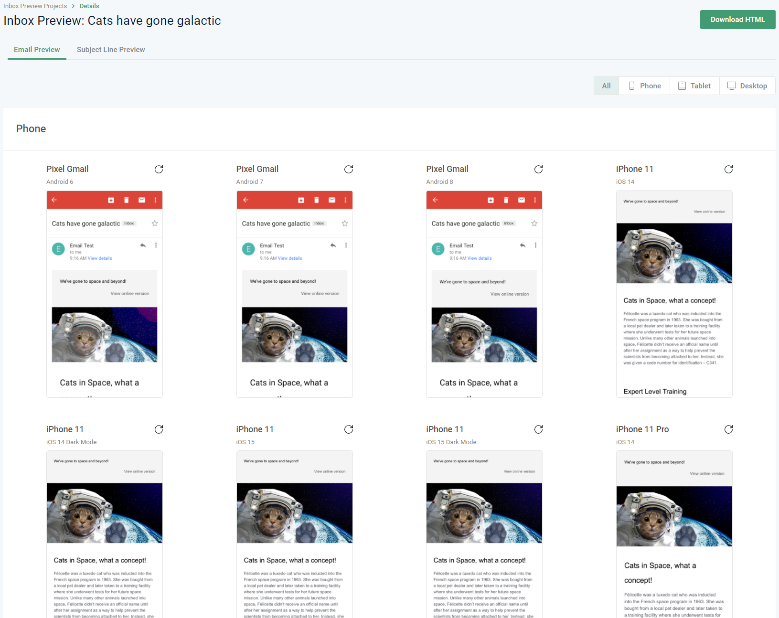Screen dimensions: 779x618
Task: Filter previews by Tablet
Action: pyautogui.click(x=694, y=86)
